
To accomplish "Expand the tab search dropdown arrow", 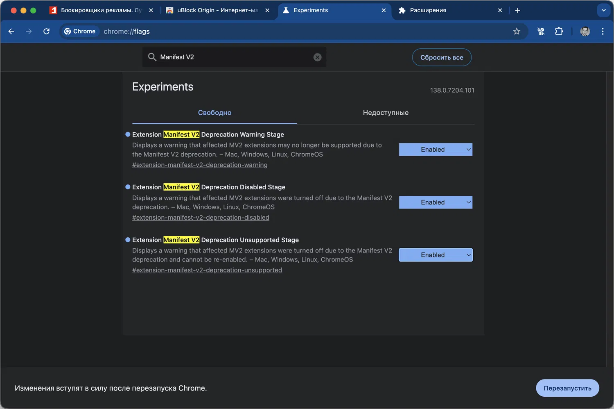I will click(x=603, y=10).
